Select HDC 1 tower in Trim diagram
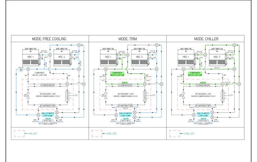The image size is (257, 162). 109,57
